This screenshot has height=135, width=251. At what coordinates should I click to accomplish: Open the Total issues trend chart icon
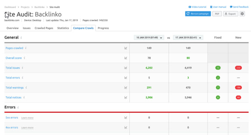[x=126, y=68]
